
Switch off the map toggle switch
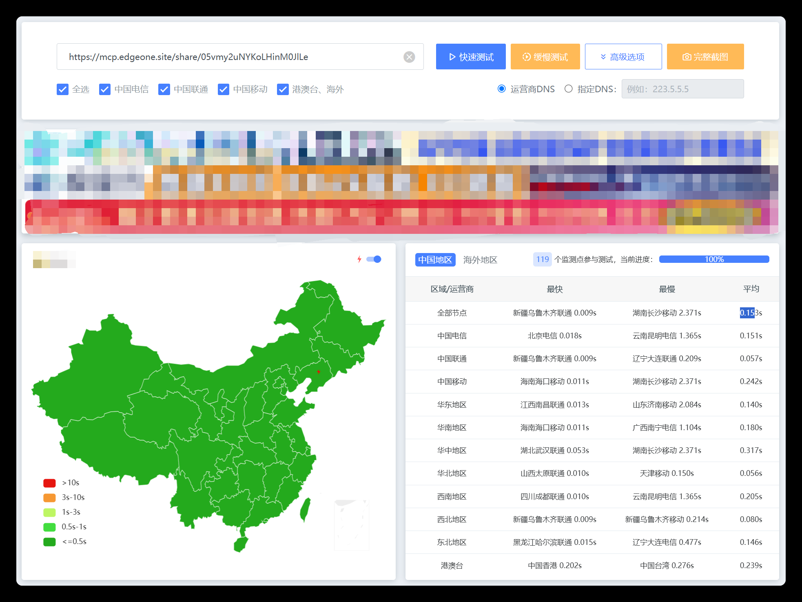[374, 259]
